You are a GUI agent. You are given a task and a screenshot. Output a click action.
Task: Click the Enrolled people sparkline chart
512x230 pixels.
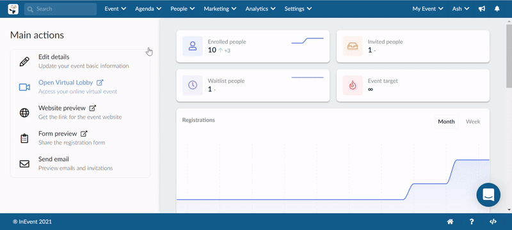coord(307,41)
